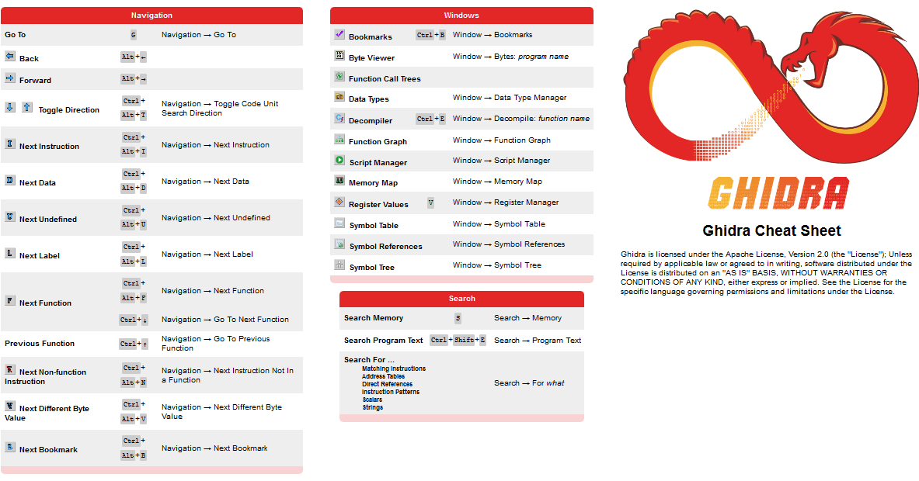
Task: Click 'Direct References' in Search For list
Action: tap(388, 385)
